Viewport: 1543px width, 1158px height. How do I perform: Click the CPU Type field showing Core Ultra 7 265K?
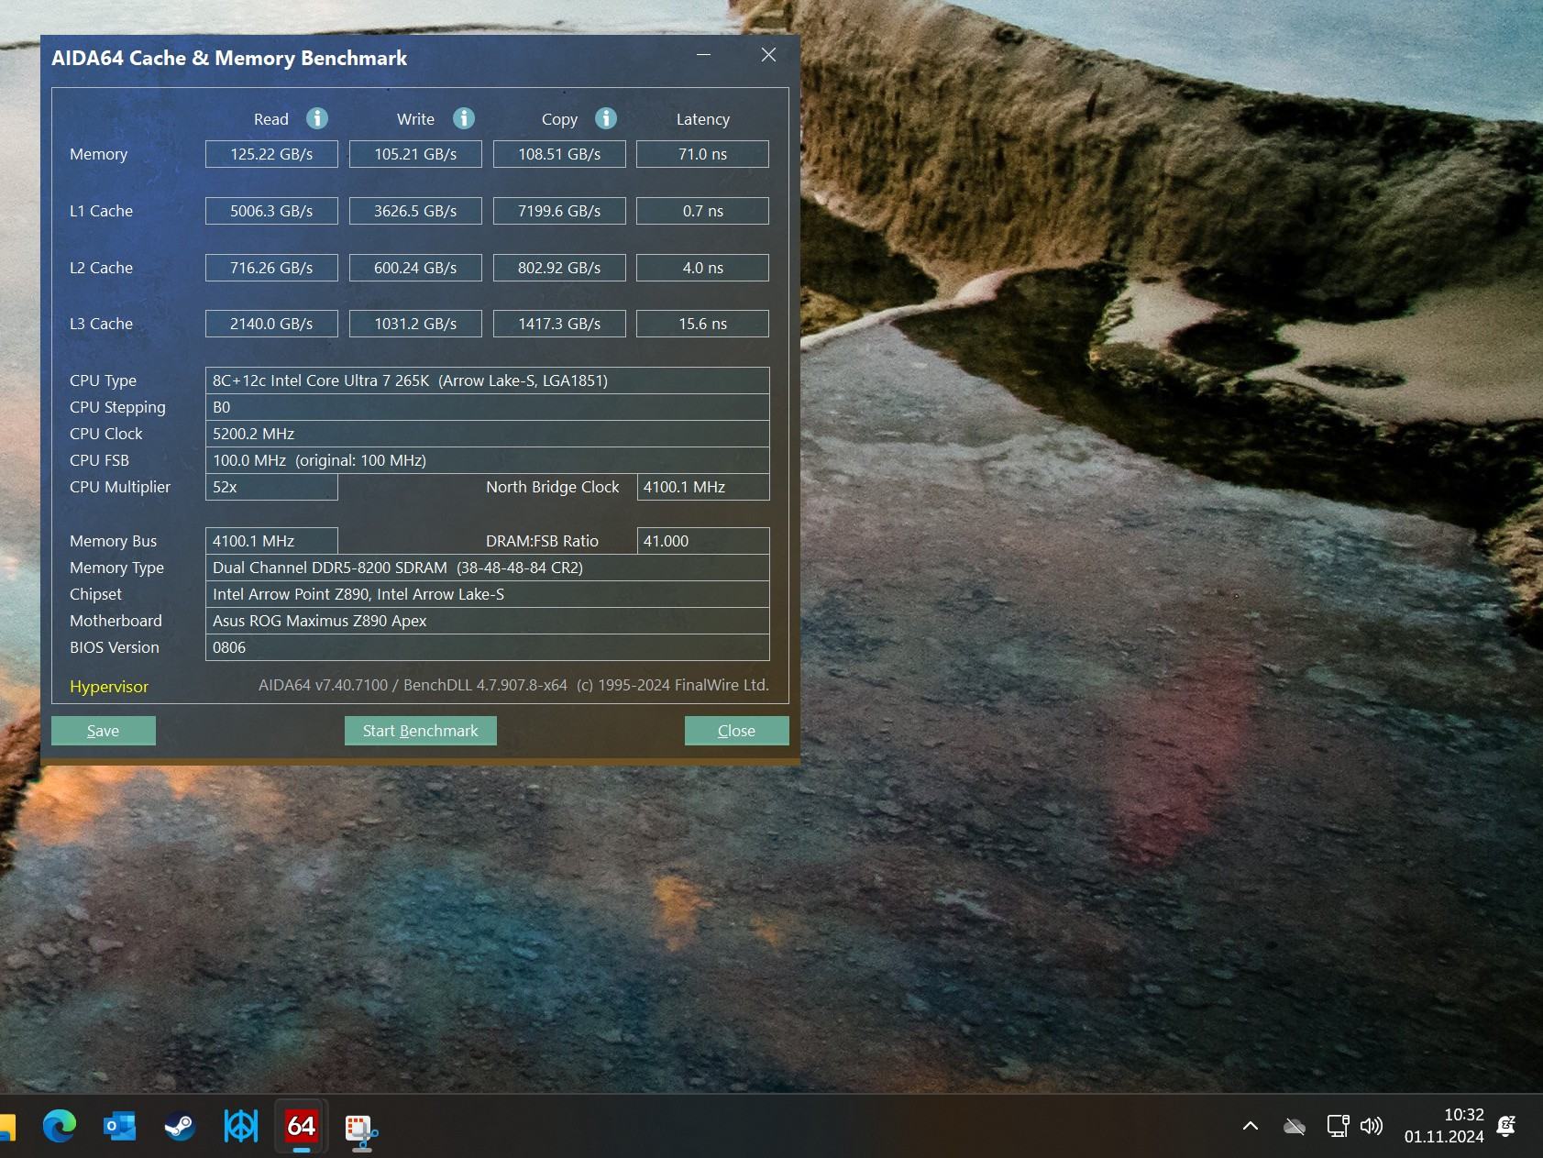[488, 380]
